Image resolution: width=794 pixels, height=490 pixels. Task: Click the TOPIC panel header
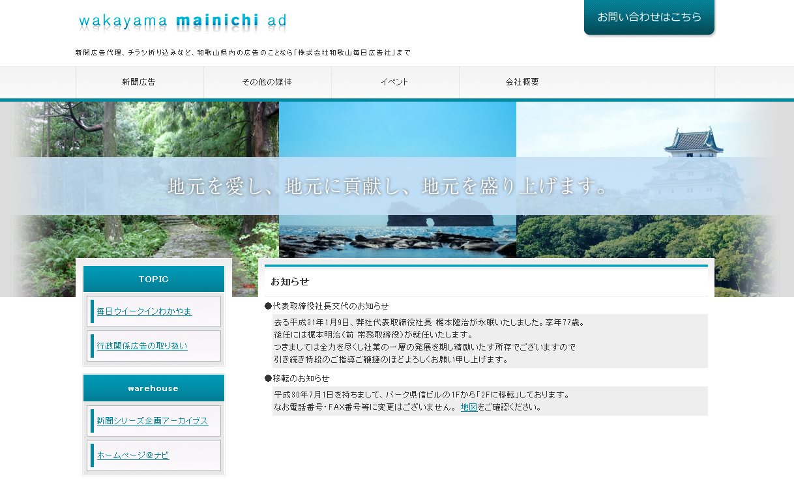pos(153,279)
